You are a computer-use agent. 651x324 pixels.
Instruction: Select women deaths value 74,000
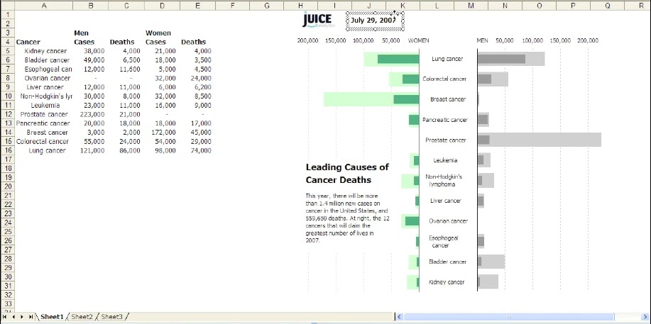(x=199, y=150)
